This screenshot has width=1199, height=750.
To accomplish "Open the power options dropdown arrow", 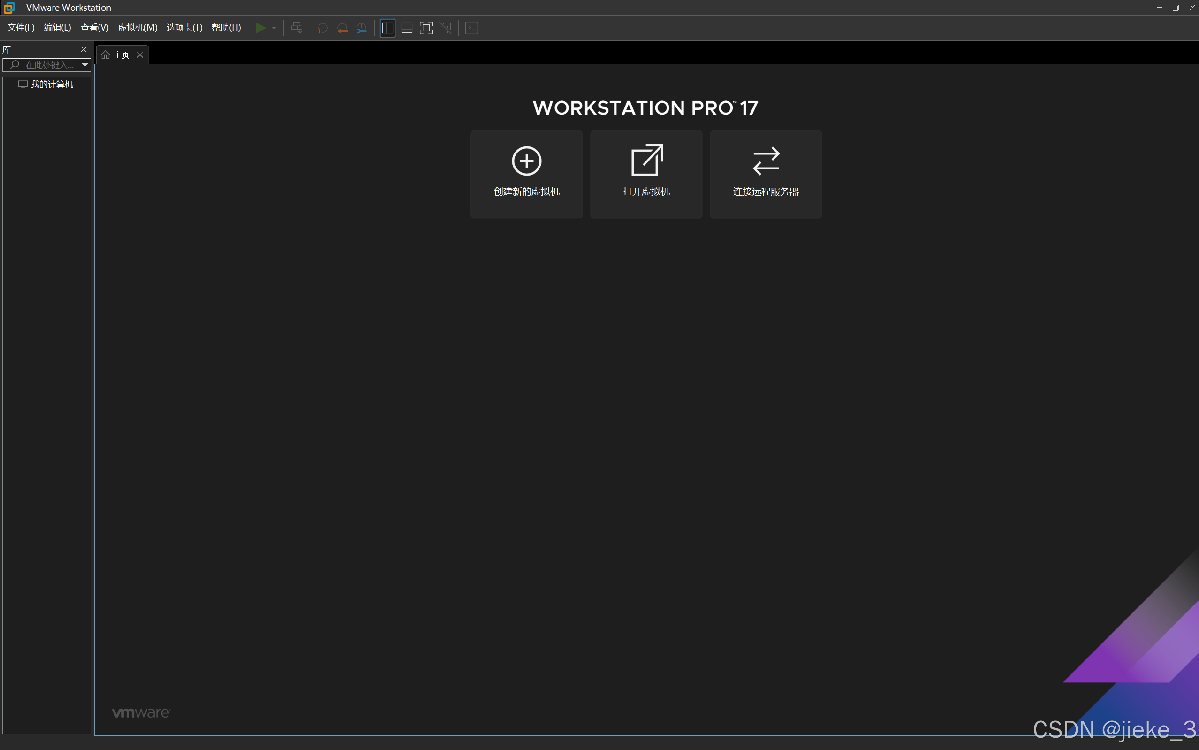I will pyautogui.click(x=274, y=28).
